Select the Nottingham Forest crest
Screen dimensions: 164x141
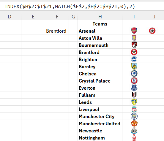pos(134,137)
